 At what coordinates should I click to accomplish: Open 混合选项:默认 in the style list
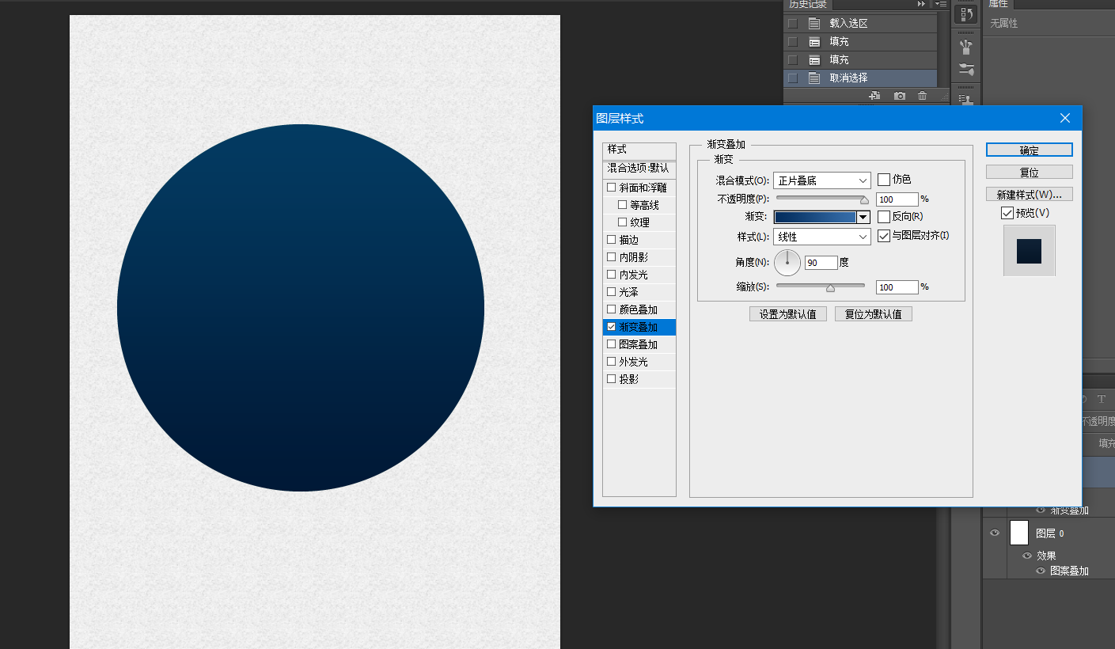point(639,169)
